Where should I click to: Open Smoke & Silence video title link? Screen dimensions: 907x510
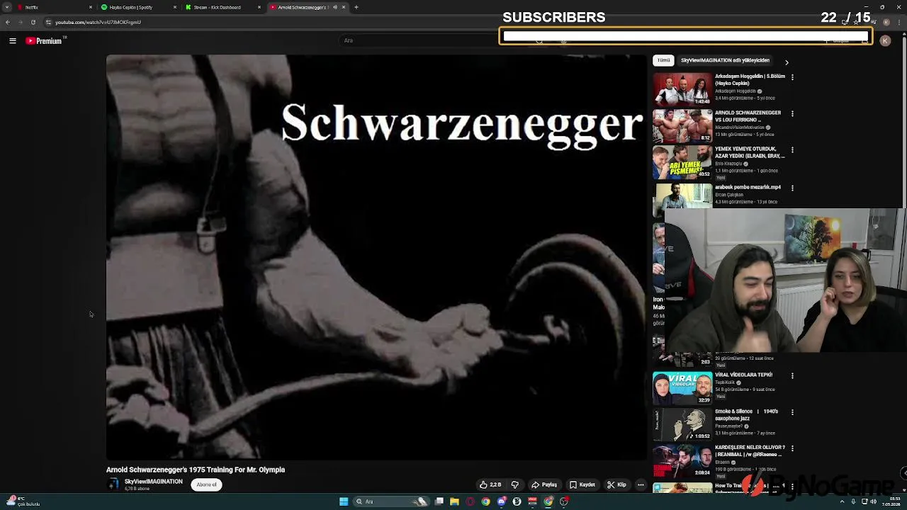click(746, 414)
